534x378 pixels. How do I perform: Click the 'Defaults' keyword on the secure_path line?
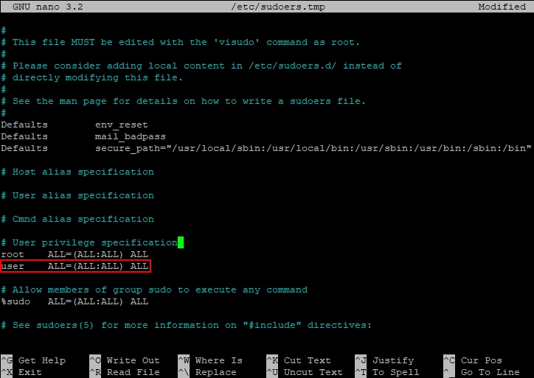coord(24,148)
